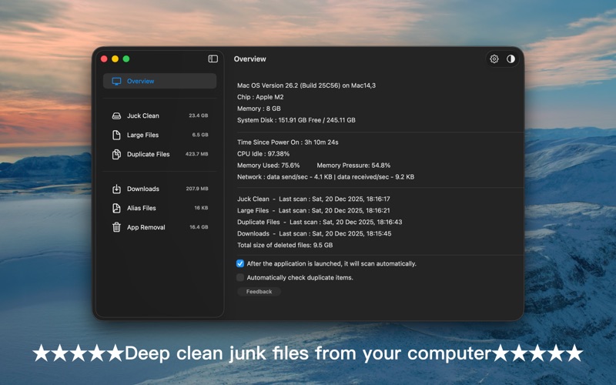
Task: Maximize the window with green button
Action: coord(126,59)
